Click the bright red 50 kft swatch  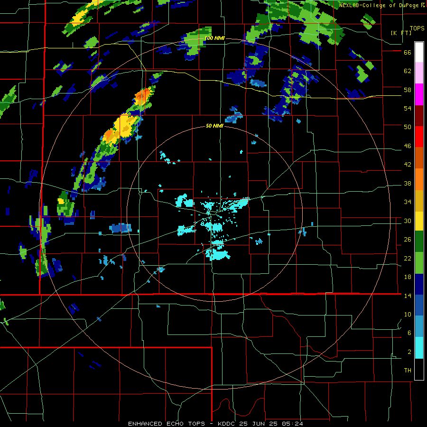tap(419, 137)
